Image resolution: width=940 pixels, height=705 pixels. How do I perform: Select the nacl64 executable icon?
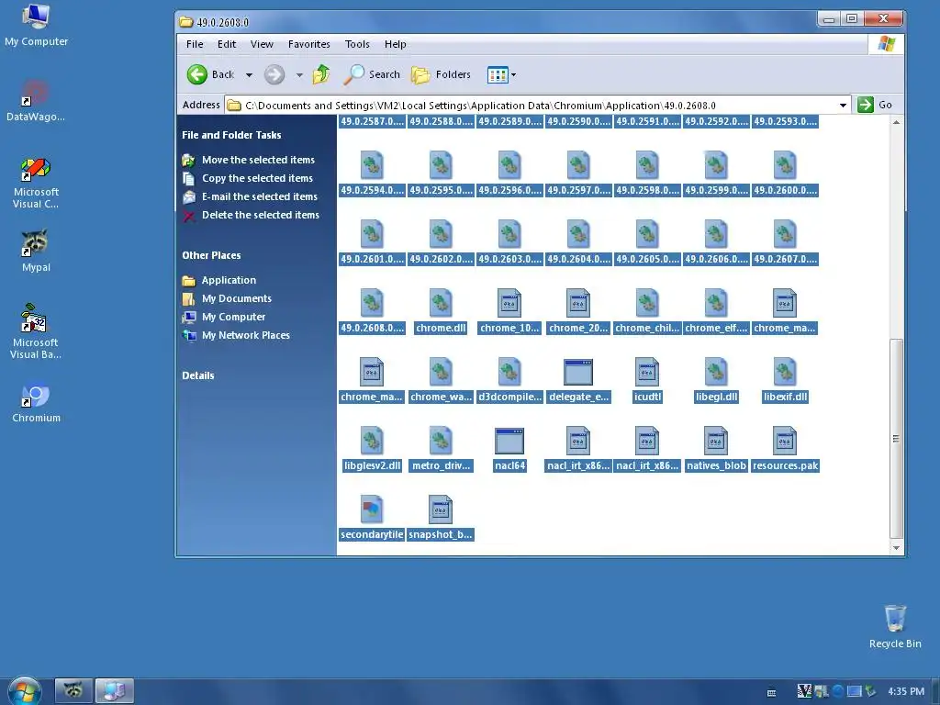click(x=509, y=442)
